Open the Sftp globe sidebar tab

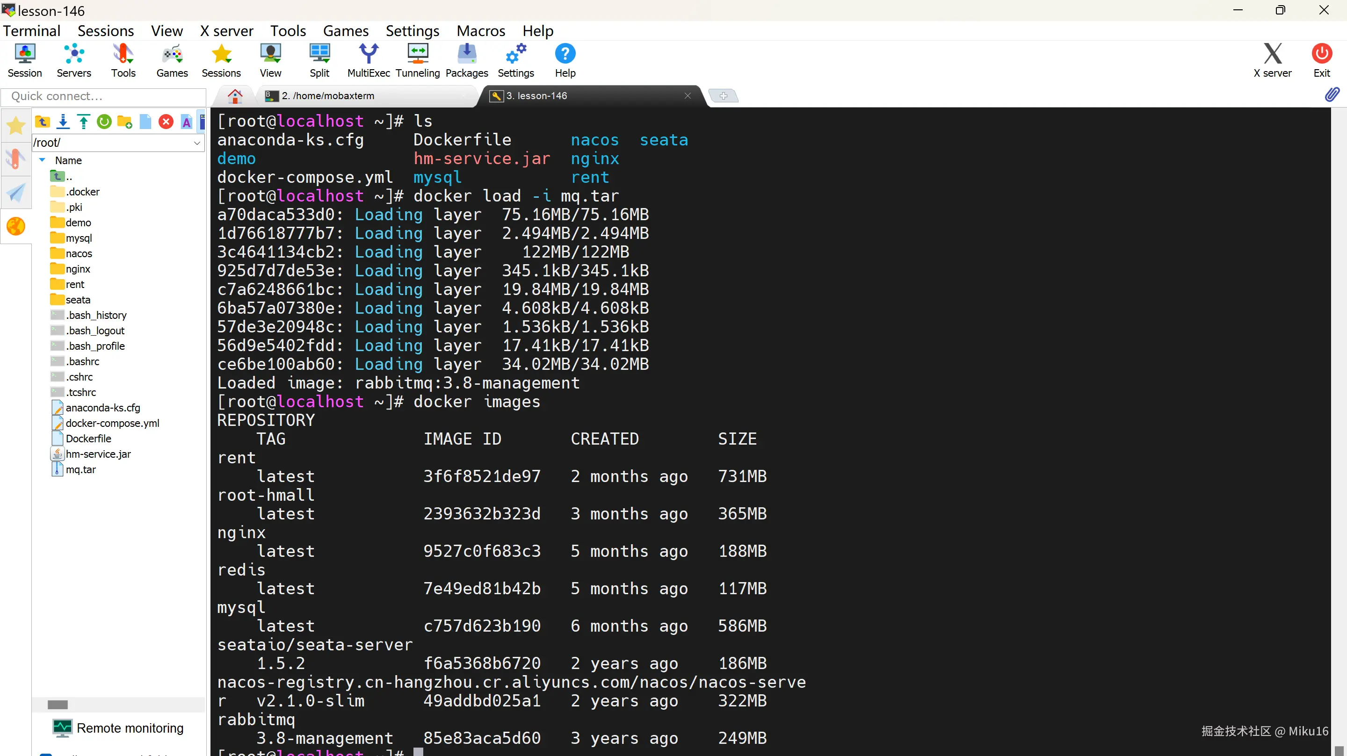16,226
